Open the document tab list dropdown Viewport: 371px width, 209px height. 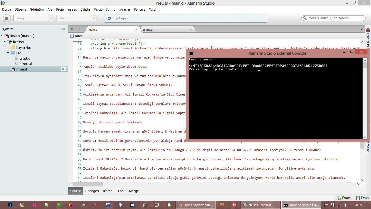(x=361, y=29)
